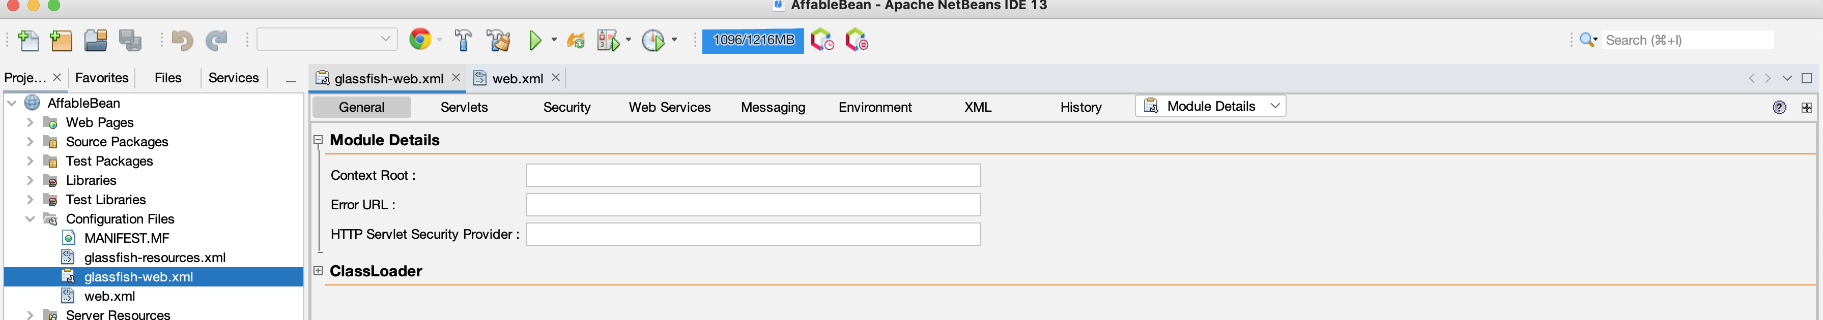This screenshot has width=1823, height=320.
Task: Click the Apply Code Changes icon
Action: coord(577,40)
